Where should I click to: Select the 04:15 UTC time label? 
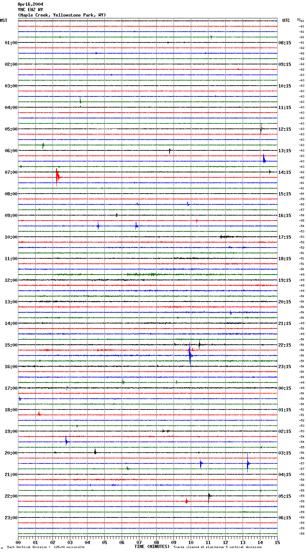coord(285,475)
